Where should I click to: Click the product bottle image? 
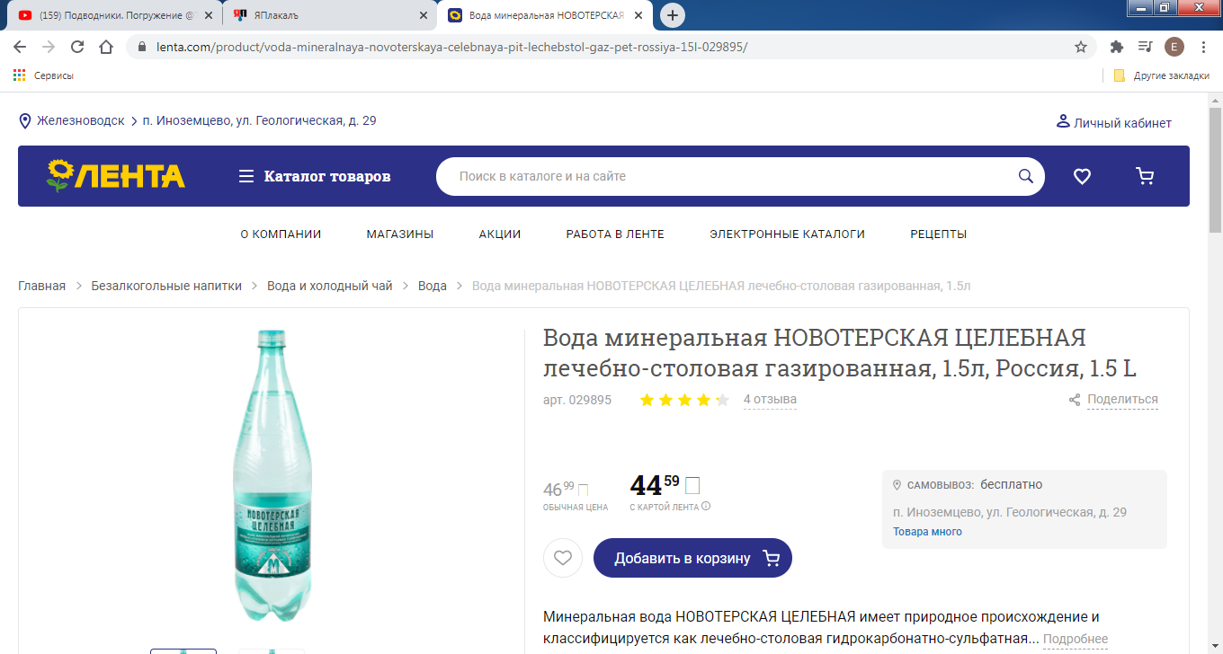(271, 476)
